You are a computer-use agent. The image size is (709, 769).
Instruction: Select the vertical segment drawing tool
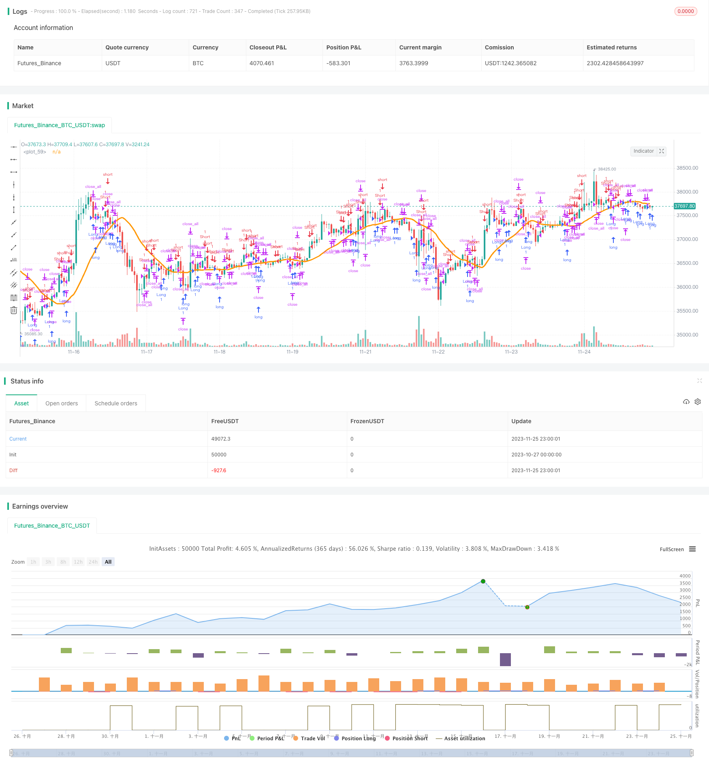click(14, 210)
